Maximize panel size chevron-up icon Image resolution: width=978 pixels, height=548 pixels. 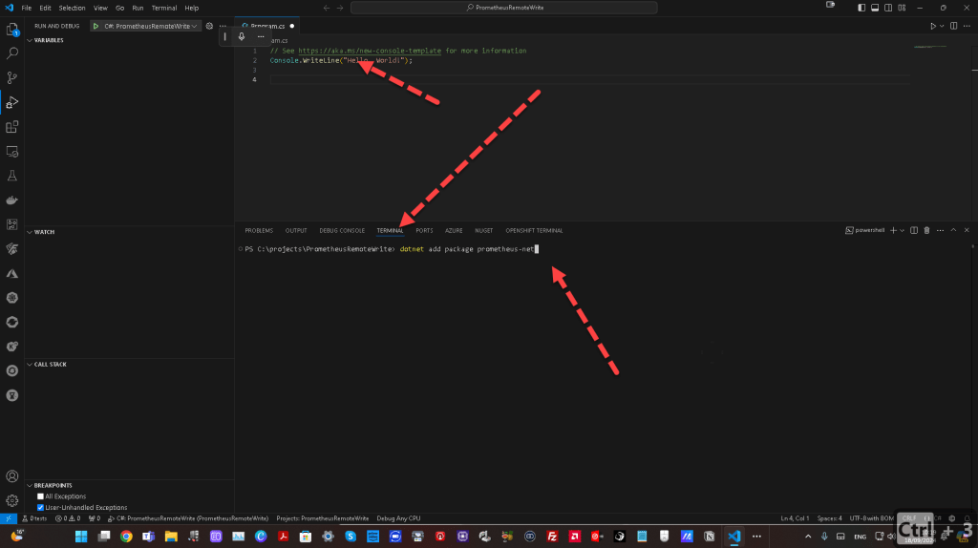[954, 231]
